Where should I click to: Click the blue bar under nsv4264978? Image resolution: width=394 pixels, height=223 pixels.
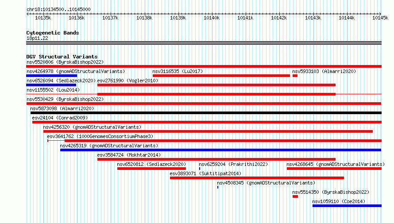[x=51, y=76]
